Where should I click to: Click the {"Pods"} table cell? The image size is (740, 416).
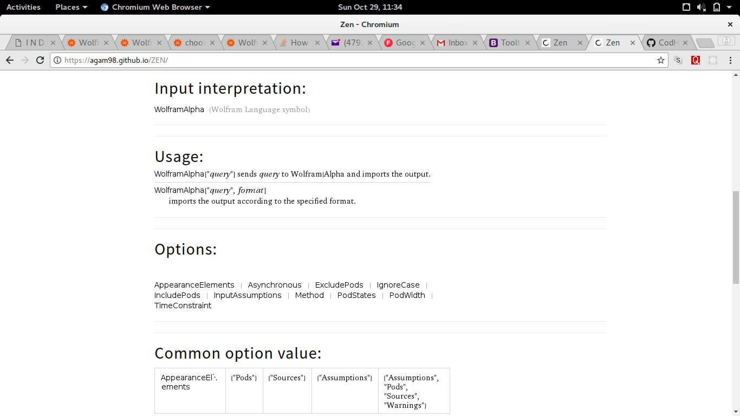pos(244,391)
